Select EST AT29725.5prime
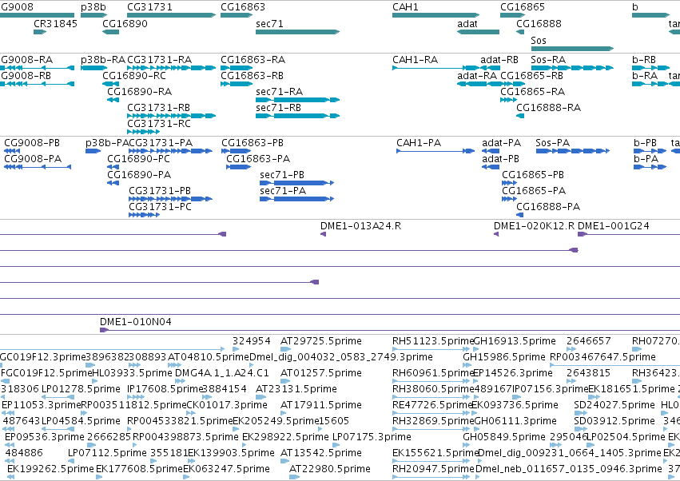Image resolution: width=680 pixels, height=481 pixels. coord(321,341)
